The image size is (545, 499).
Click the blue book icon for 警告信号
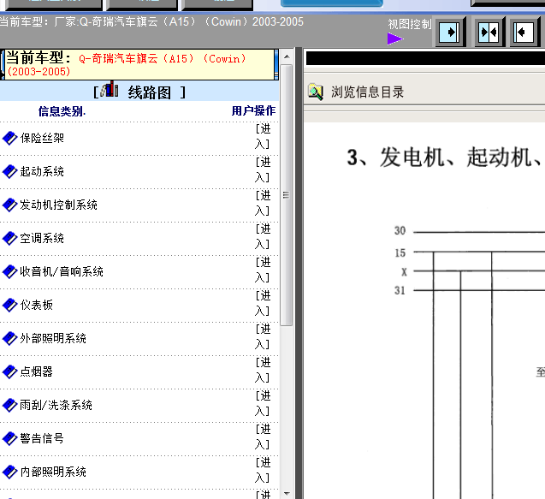(x=9, y=438)
